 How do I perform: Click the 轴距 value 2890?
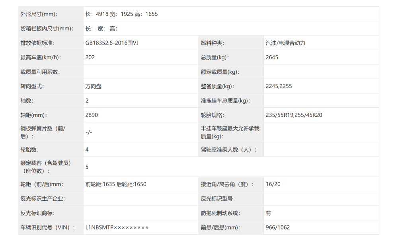90,115
